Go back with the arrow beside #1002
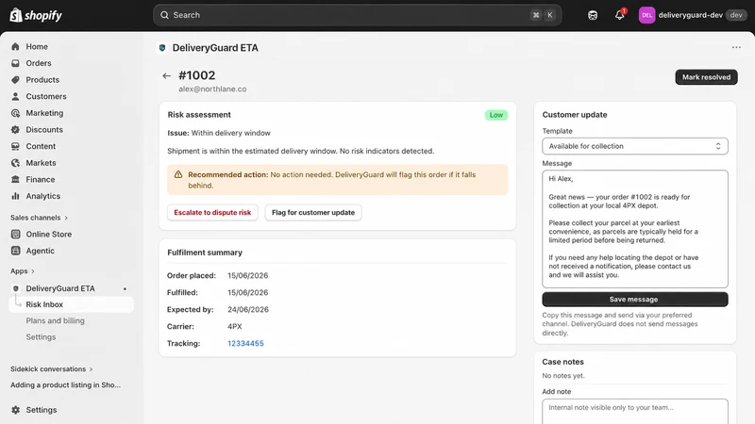This screenshot has height=424, width=755. 167,75
